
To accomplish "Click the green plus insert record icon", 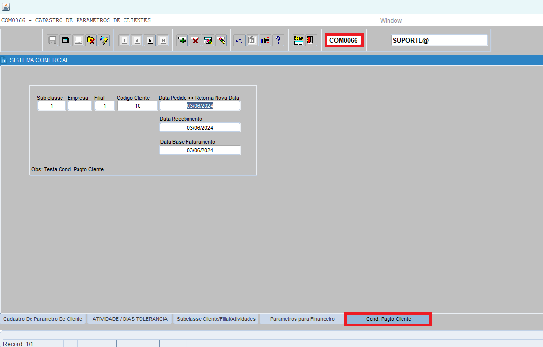I will pyautogui.click(x=182, y=41).
